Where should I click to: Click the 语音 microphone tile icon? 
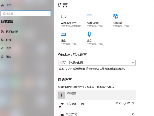click(x=89, y=34)
